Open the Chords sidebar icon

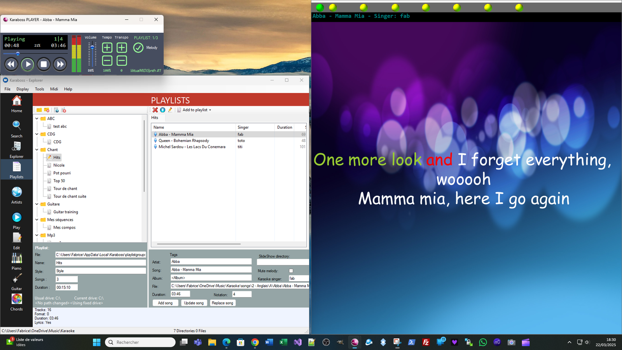[16, 302]
